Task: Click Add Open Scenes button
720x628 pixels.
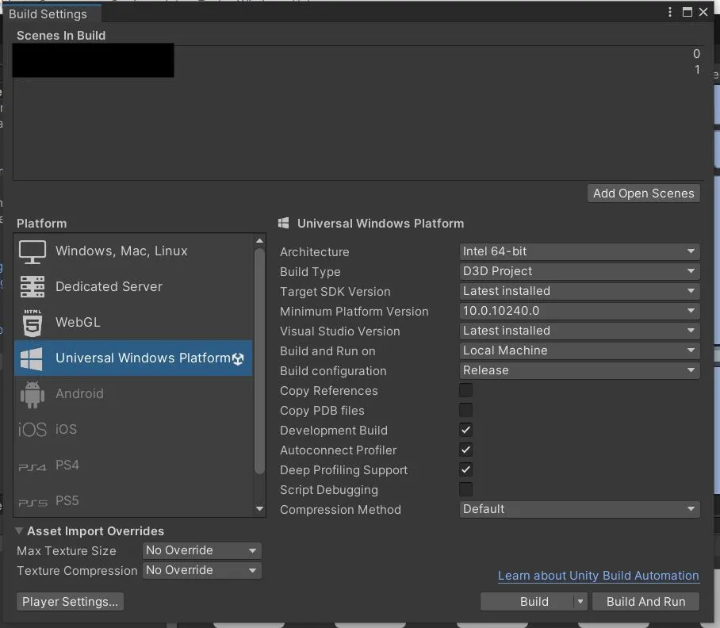Action: (x=643, y=193)
